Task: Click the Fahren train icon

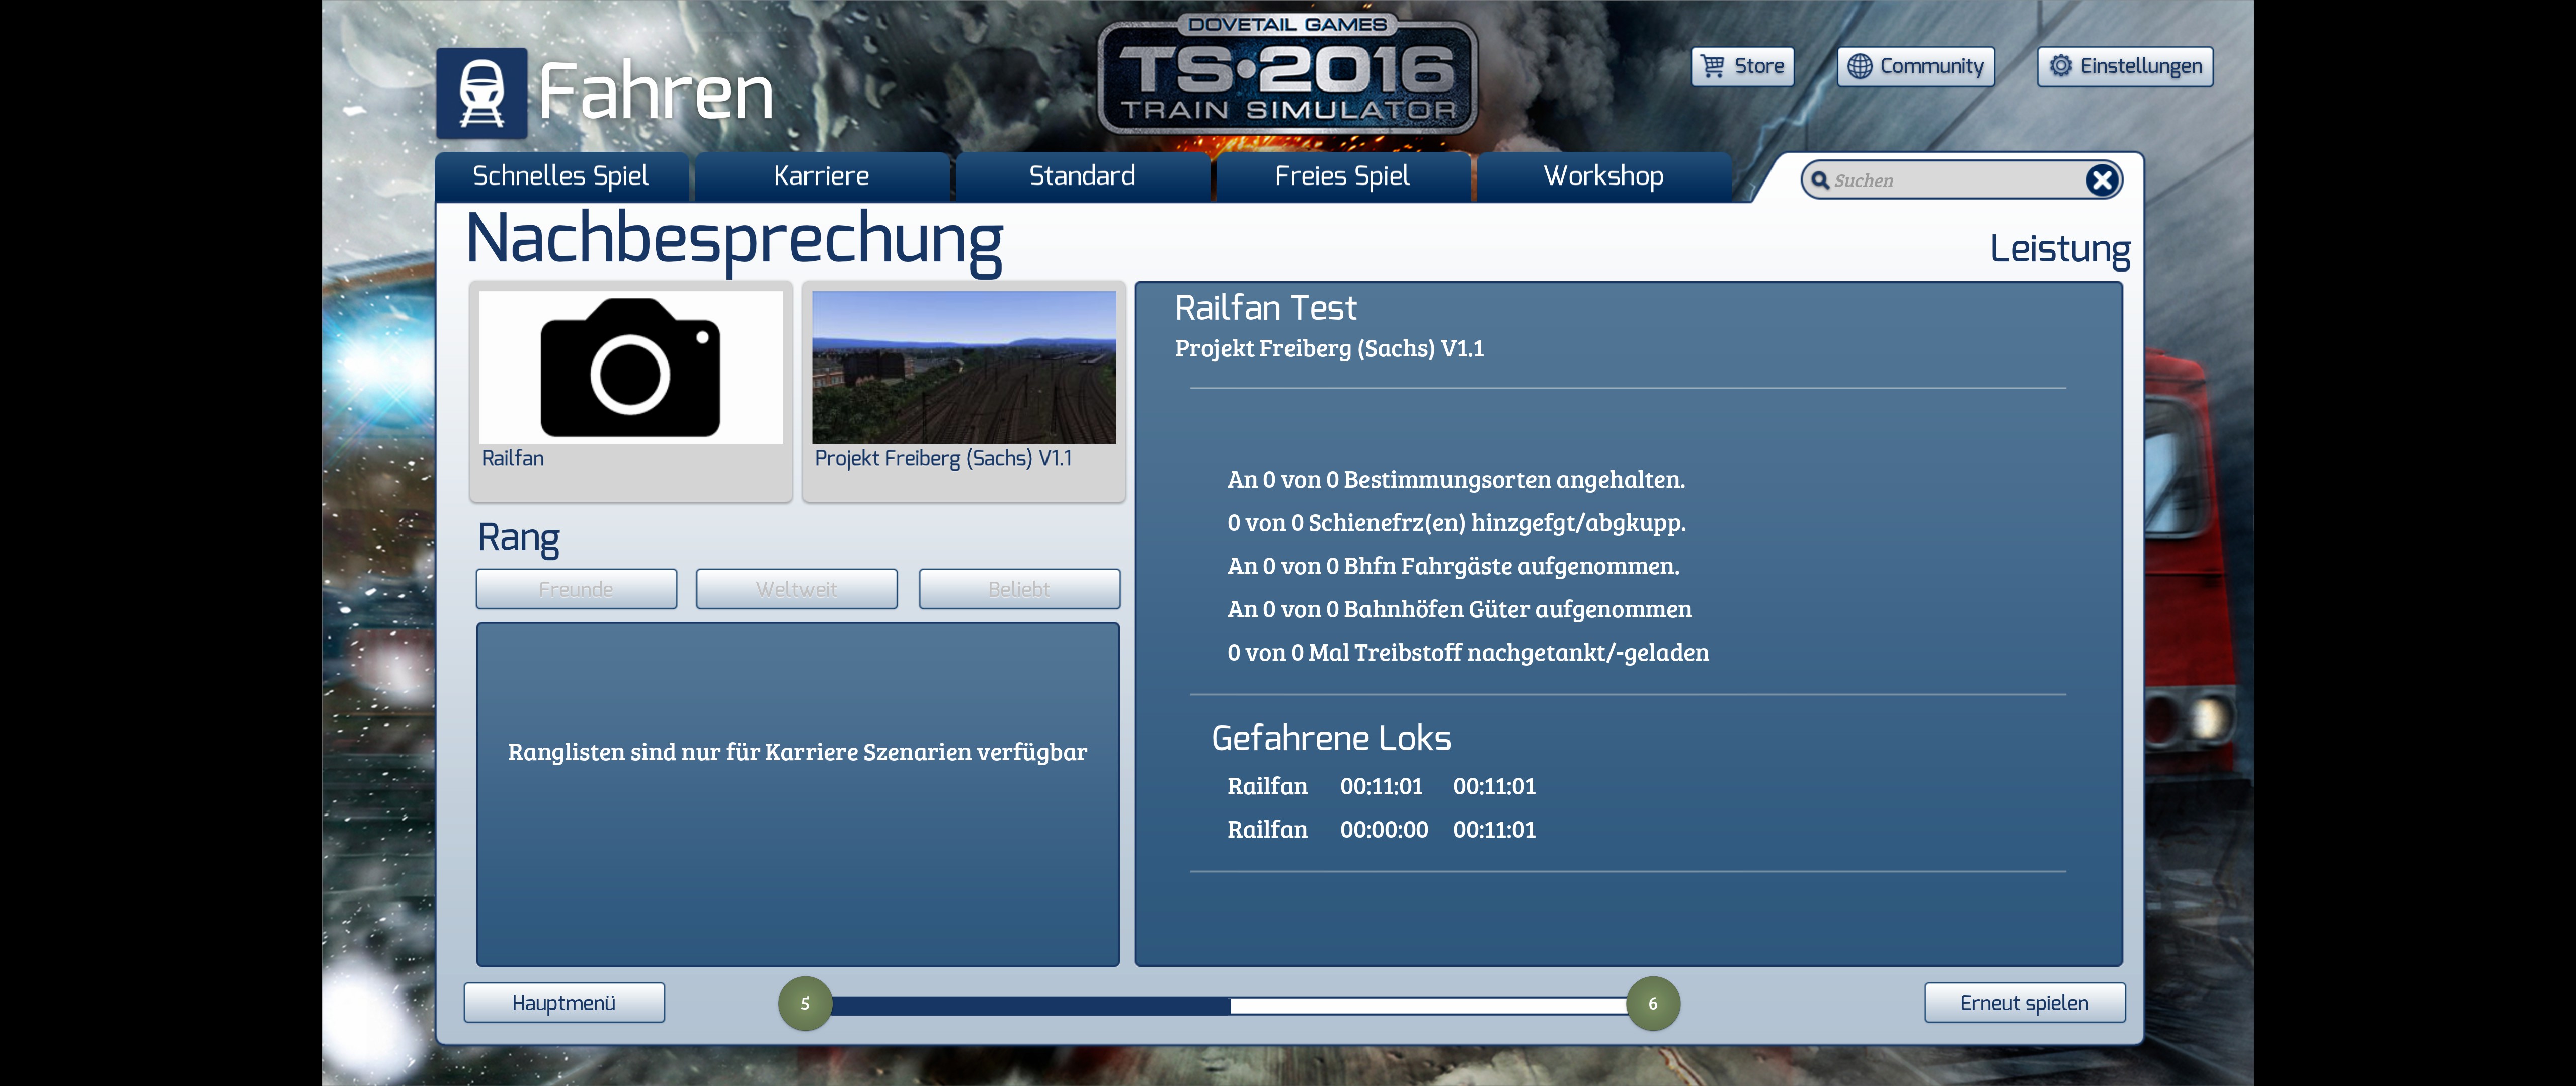Action: point(481,93)
